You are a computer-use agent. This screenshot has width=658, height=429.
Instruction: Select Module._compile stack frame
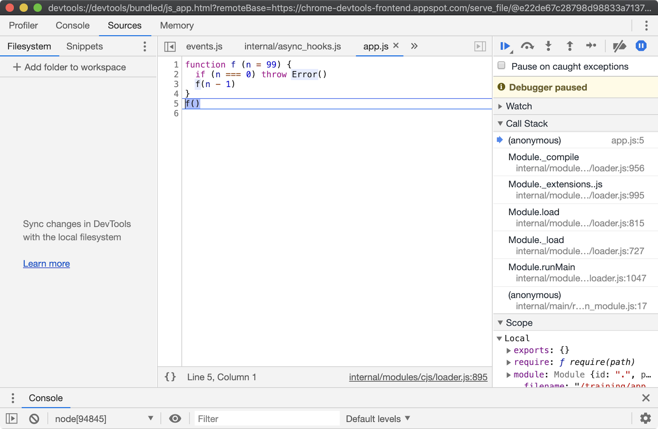(575, 163)
